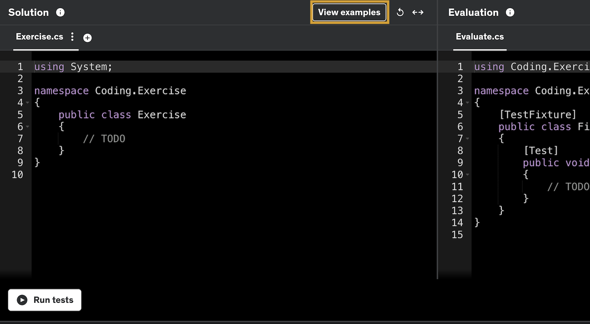The width and height of the screenshot is (590, 324).
Task: Fold the test method at line 10
Action: [x=467, y=175]
